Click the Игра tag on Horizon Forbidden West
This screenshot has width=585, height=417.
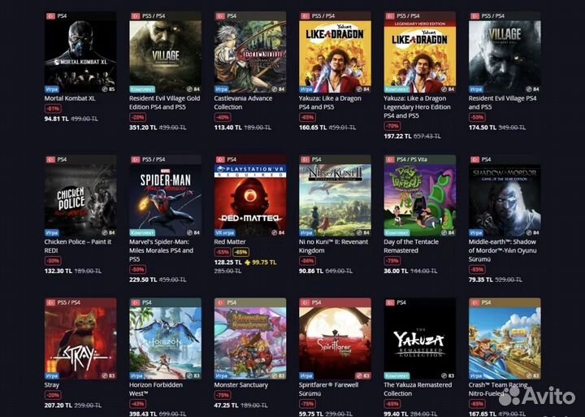pos(136,376)
